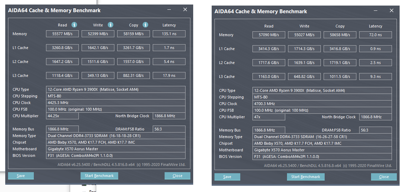Click Start Benchmark in the right window

[x=306, y=177]
